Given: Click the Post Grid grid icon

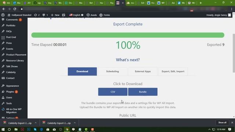Looking at the screenshot, I should tap(3, 37).
